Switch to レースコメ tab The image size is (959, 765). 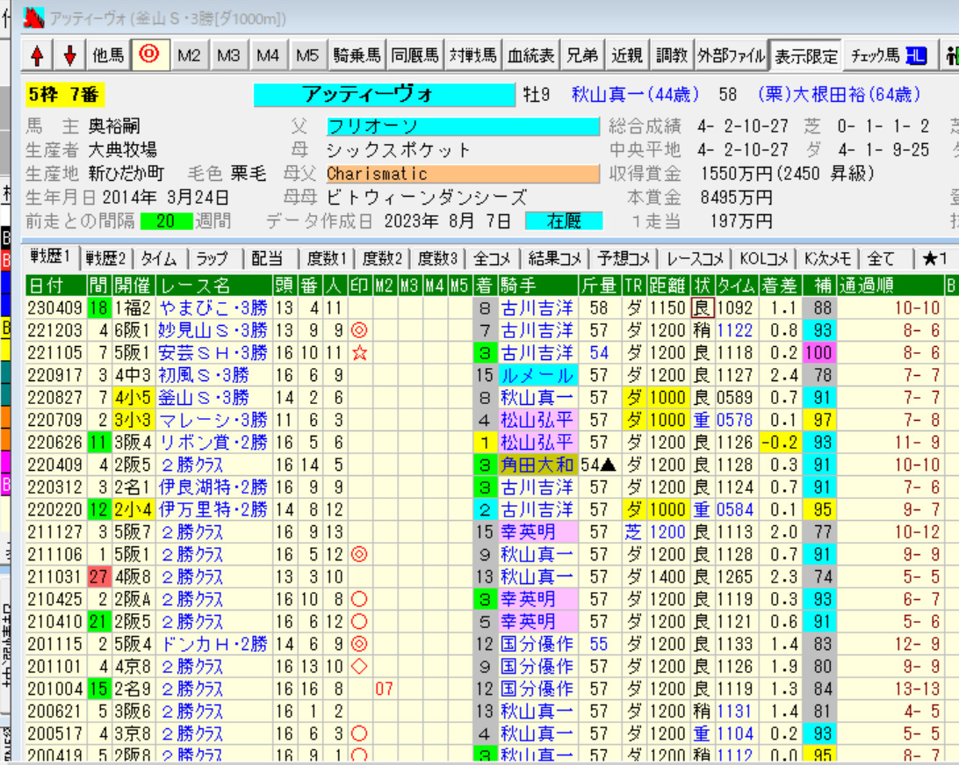coord(695,259)
